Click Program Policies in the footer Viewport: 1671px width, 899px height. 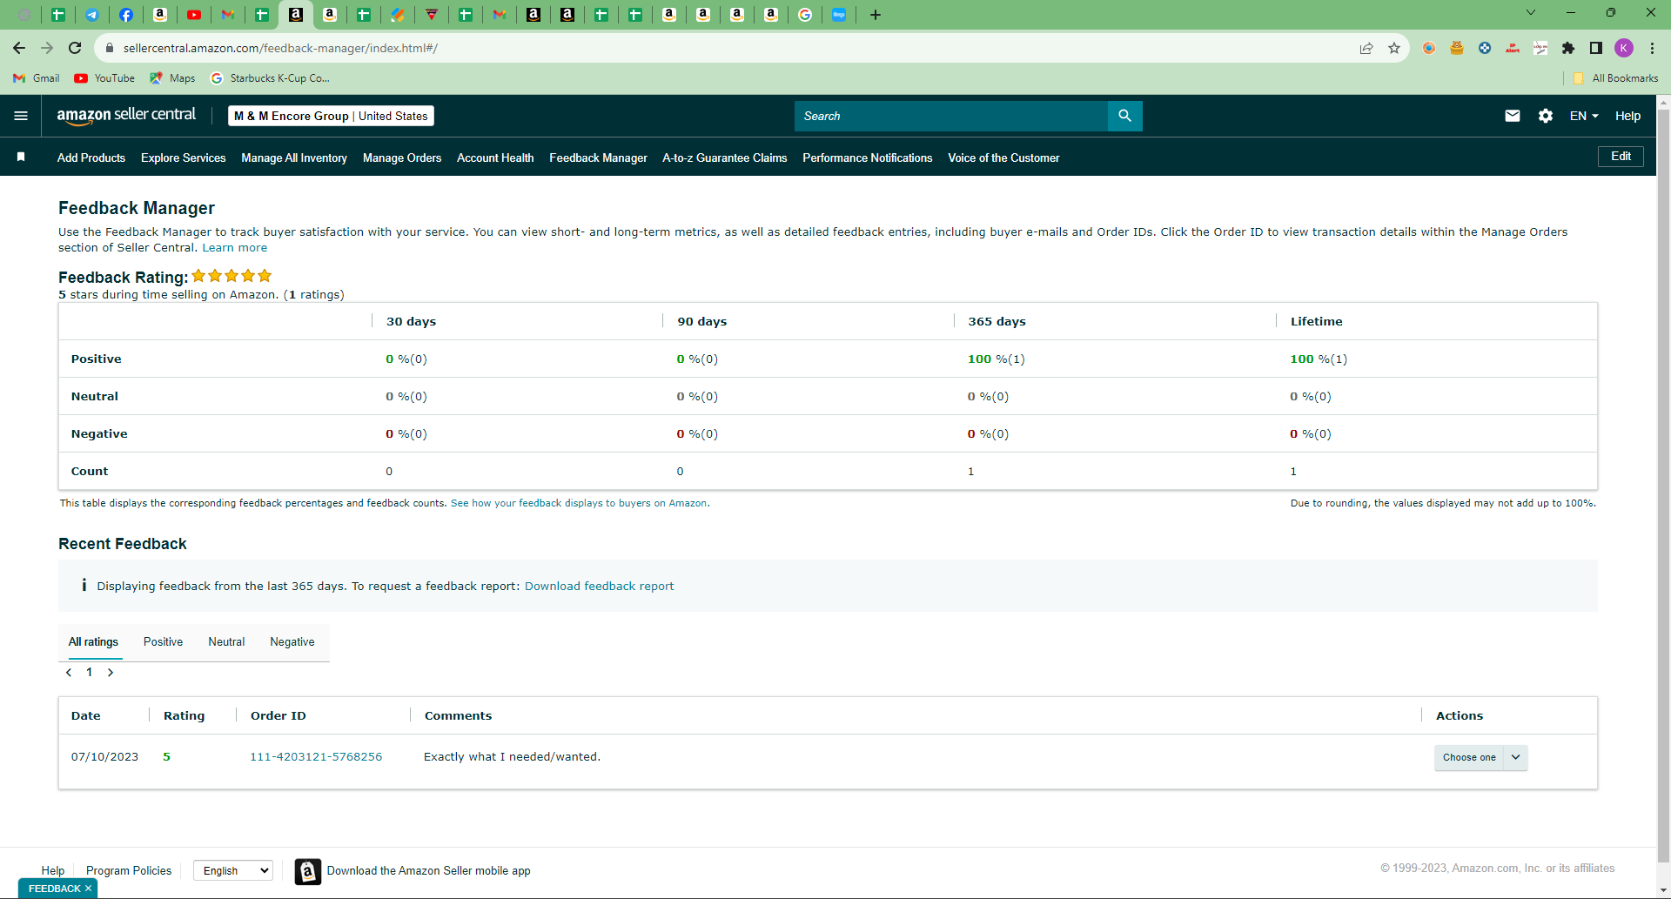[x=129, y=871]
